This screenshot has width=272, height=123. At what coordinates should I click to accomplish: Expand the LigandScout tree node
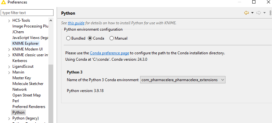(9, 67)
